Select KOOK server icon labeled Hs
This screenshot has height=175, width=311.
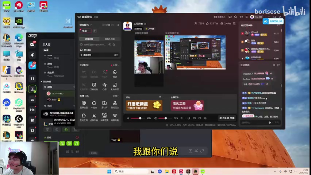click(32, 110)
